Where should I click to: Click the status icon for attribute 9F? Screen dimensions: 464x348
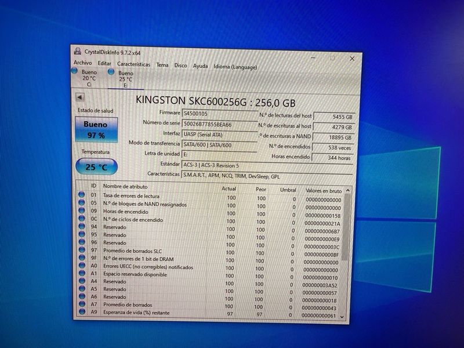[82, 258]
